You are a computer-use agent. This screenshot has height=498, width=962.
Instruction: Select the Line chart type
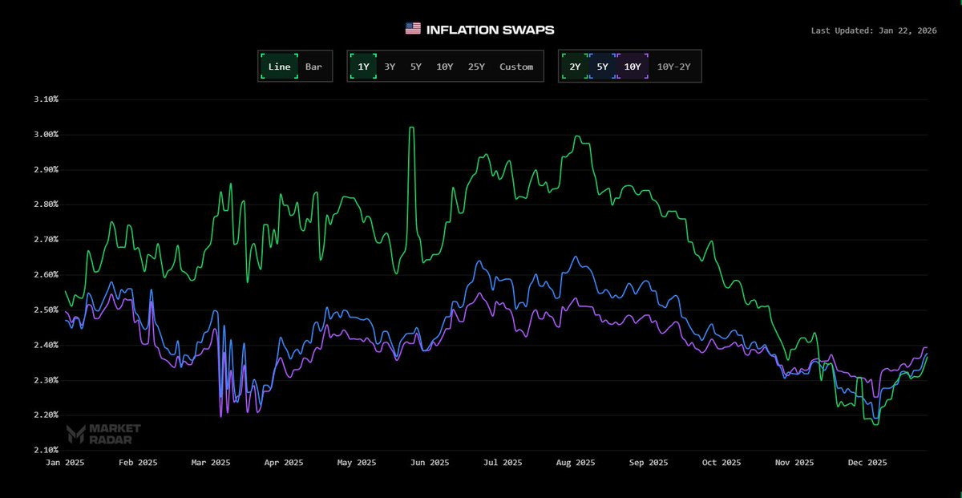(279, 67)
